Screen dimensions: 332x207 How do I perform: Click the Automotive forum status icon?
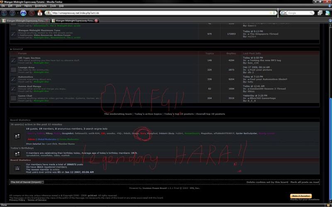point(13,79)
